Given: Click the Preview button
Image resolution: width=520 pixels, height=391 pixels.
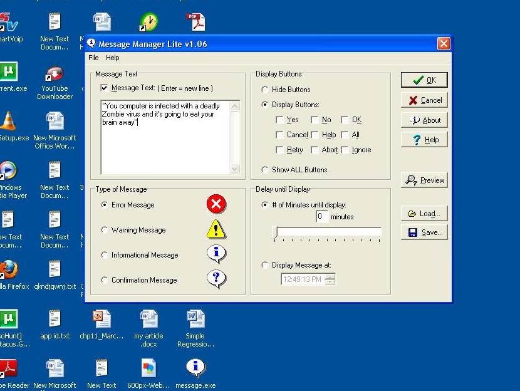Looking at the screenshot, I should tap(424, 180).
